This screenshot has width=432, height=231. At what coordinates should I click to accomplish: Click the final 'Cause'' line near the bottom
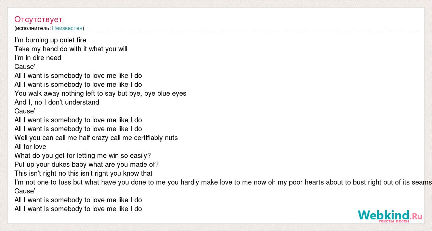25,191
